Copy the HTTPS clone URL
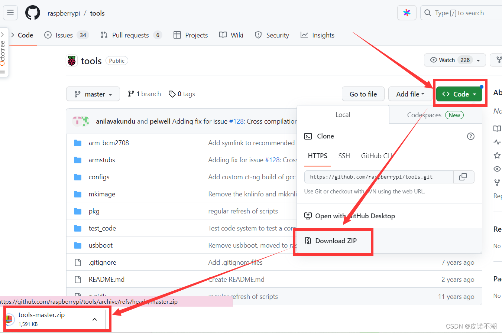The width and height of the screenshot is (502, 333). [463, 177]
